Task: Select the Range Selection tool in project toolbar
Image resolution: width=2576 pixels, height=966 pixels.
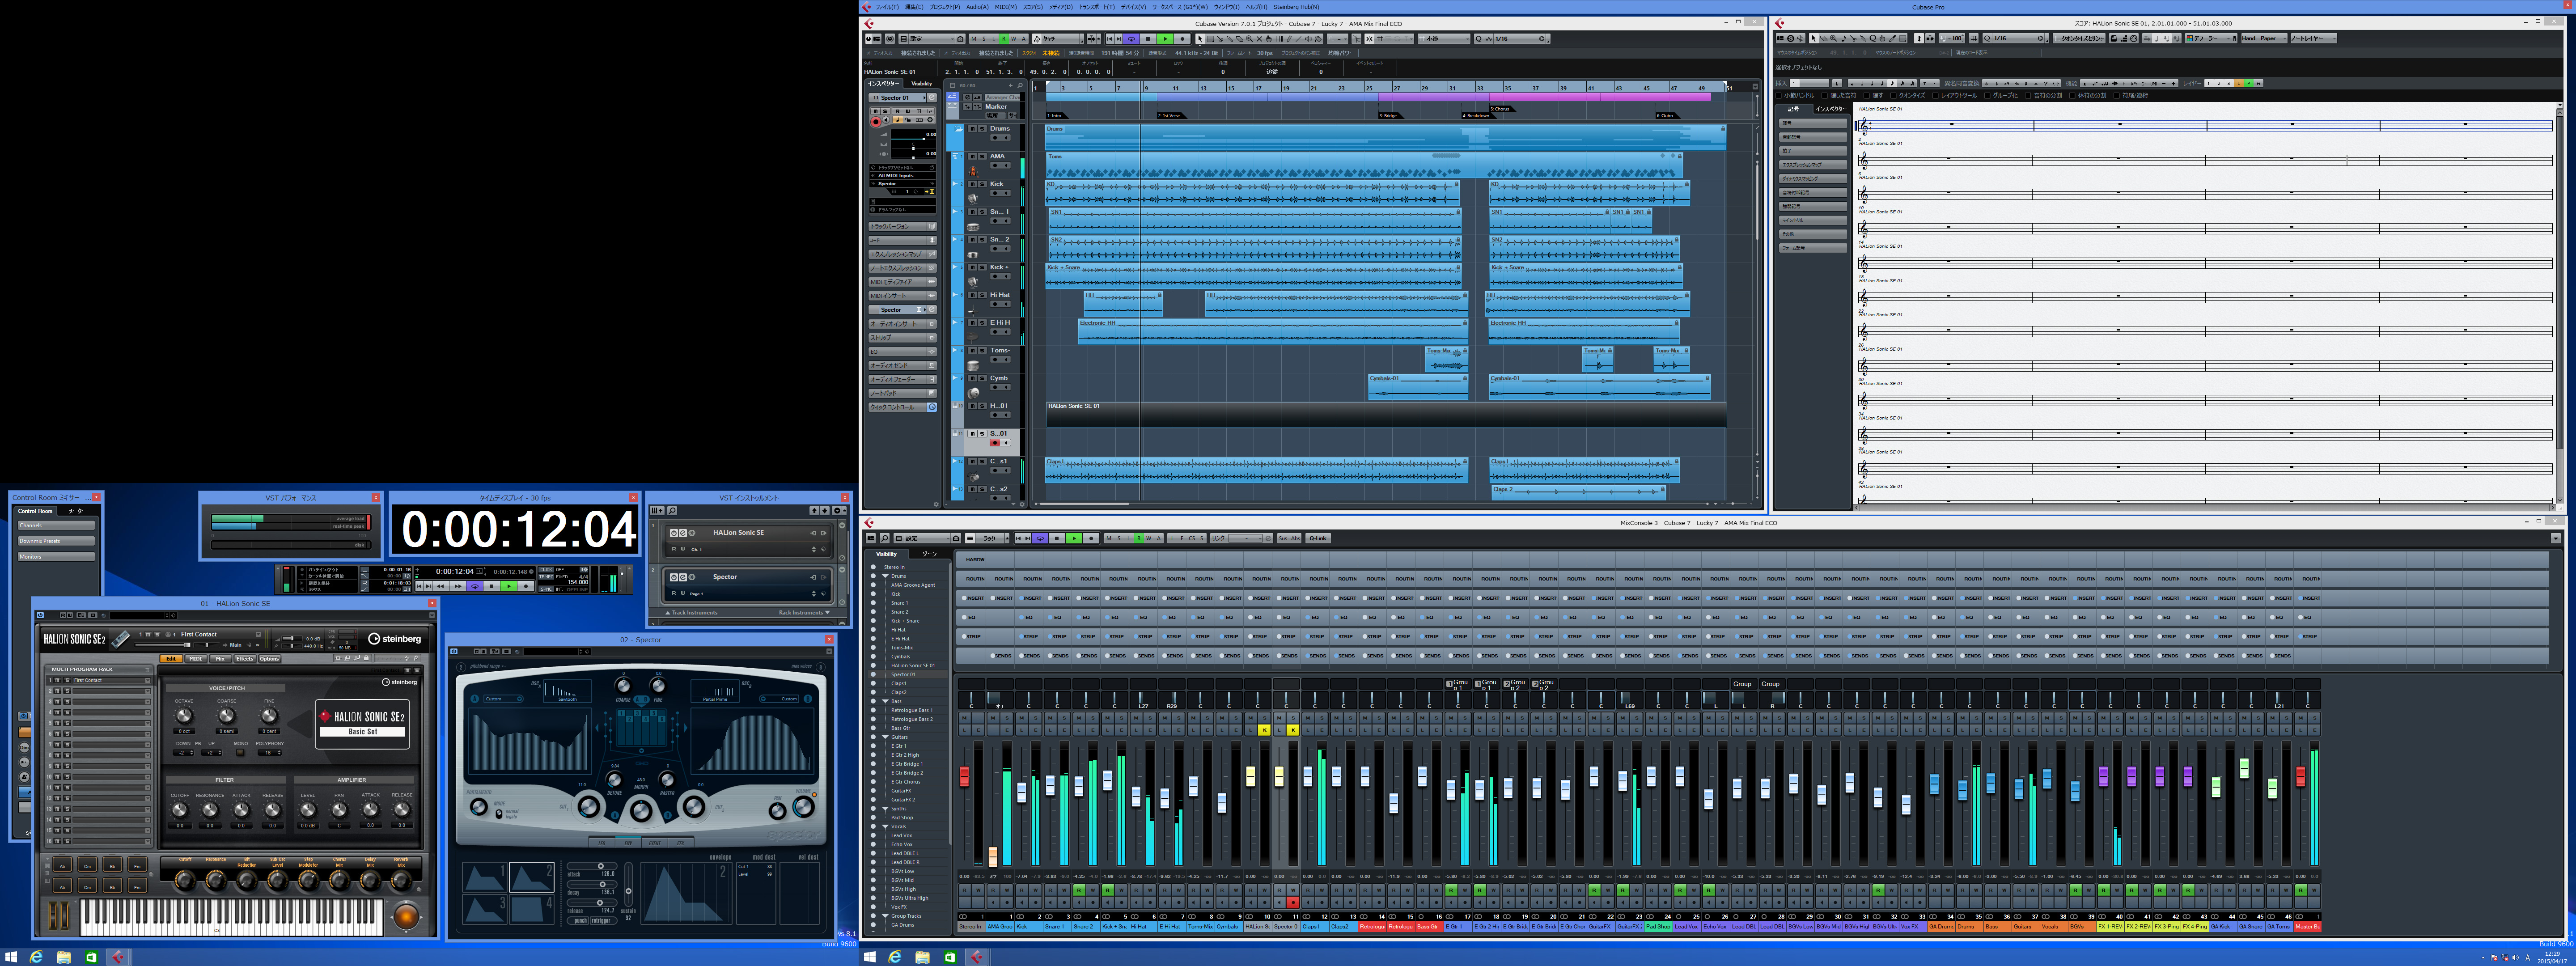Action: [1210, 39]
